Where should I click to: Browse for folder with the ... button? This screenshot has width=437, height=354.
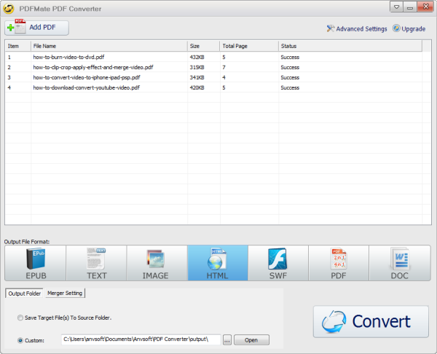coord(227,339)
